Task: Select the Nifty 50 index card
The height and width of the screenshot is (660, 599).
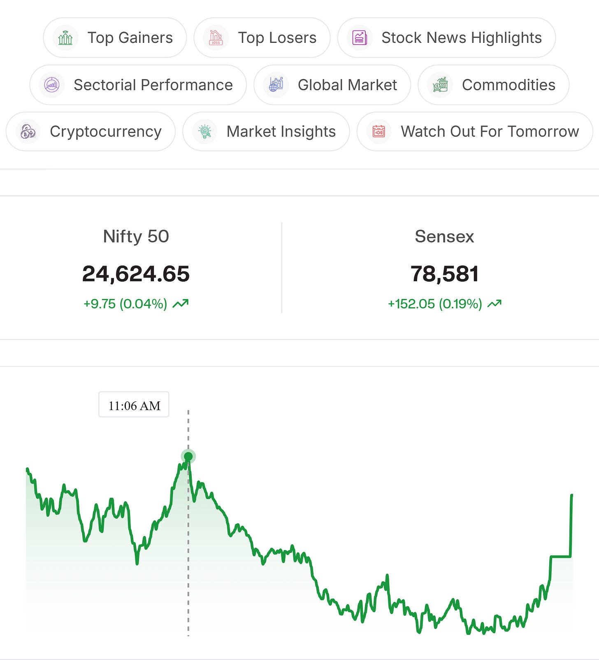Action: (x=136, y=268)
